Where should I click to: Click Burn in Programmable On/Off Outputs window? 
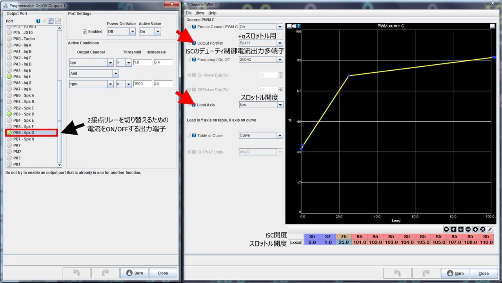click(134, 273)
